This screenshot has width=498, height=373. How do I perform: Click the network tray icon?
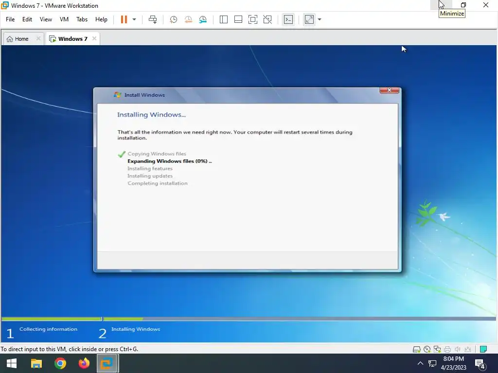[432, 363]
